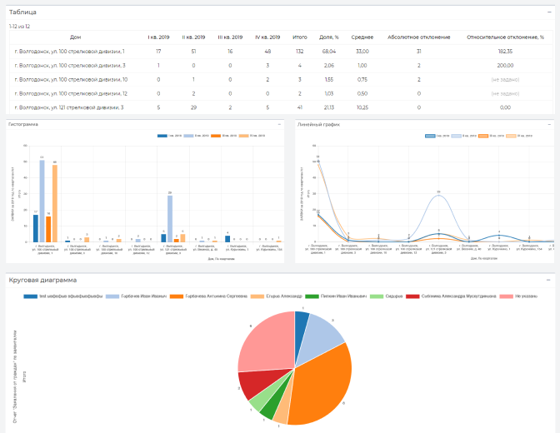Click the Доля cell value 68,04

point(329,52)
